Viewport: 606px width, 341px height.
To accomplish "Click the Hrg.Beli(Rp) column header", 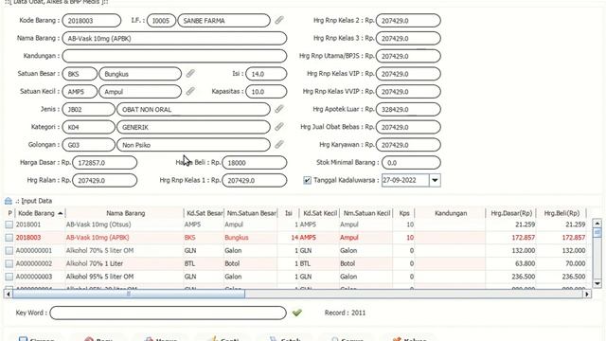I will (x=561, y=213).
